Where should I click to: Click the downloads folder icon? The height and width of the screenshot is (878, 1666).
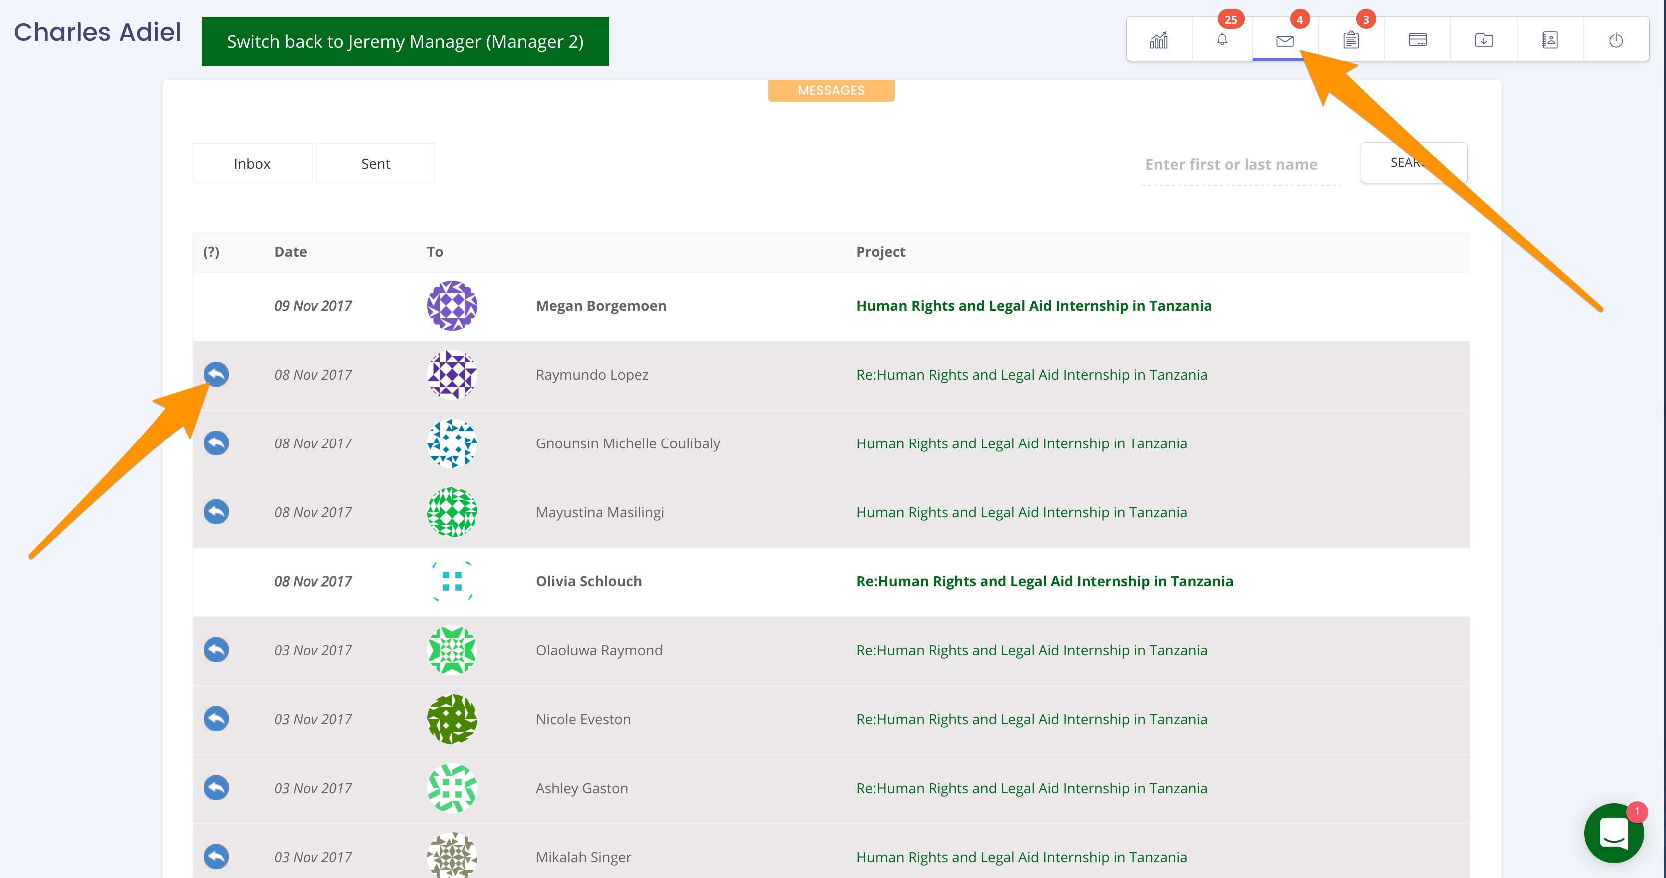[x=1484, y=40]
